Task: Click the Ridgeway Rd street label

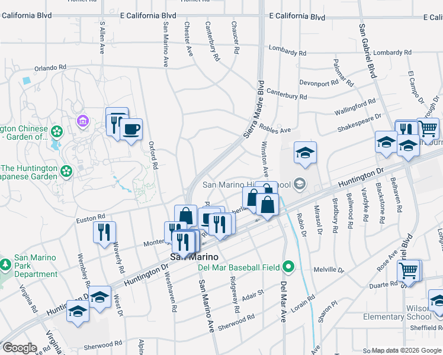Action: tap(235, 294)
